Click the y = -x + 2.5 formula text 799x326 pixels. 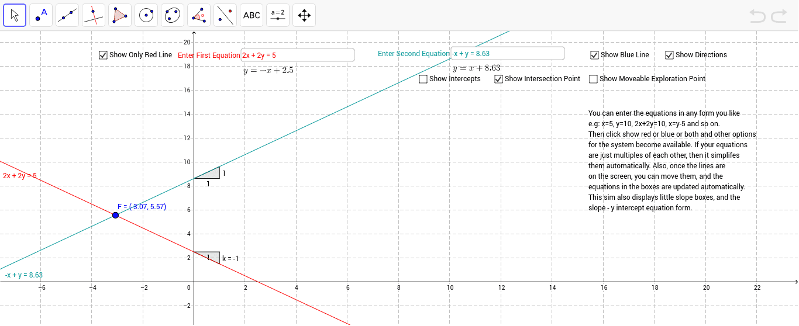[x=268, y=71]
